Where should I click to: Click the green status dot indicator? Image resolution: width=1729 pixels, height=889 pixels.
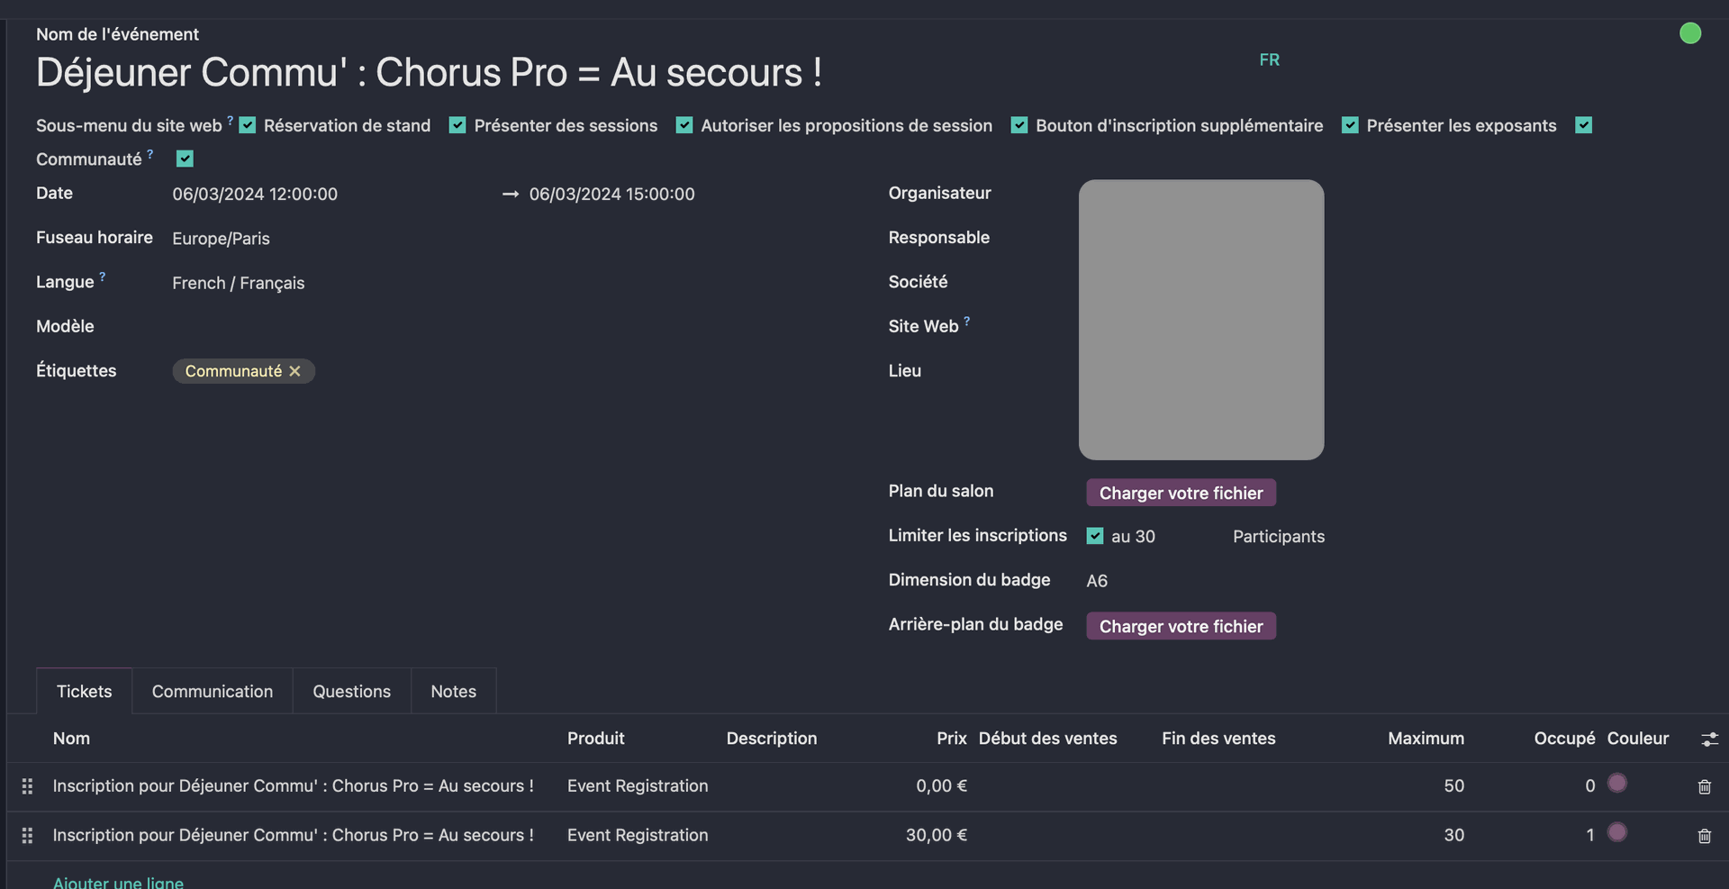(x=1690, y=33)
